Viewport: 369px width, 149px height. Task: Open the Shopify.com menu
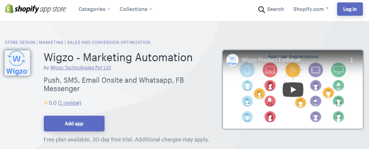click(x=311, y=9)
